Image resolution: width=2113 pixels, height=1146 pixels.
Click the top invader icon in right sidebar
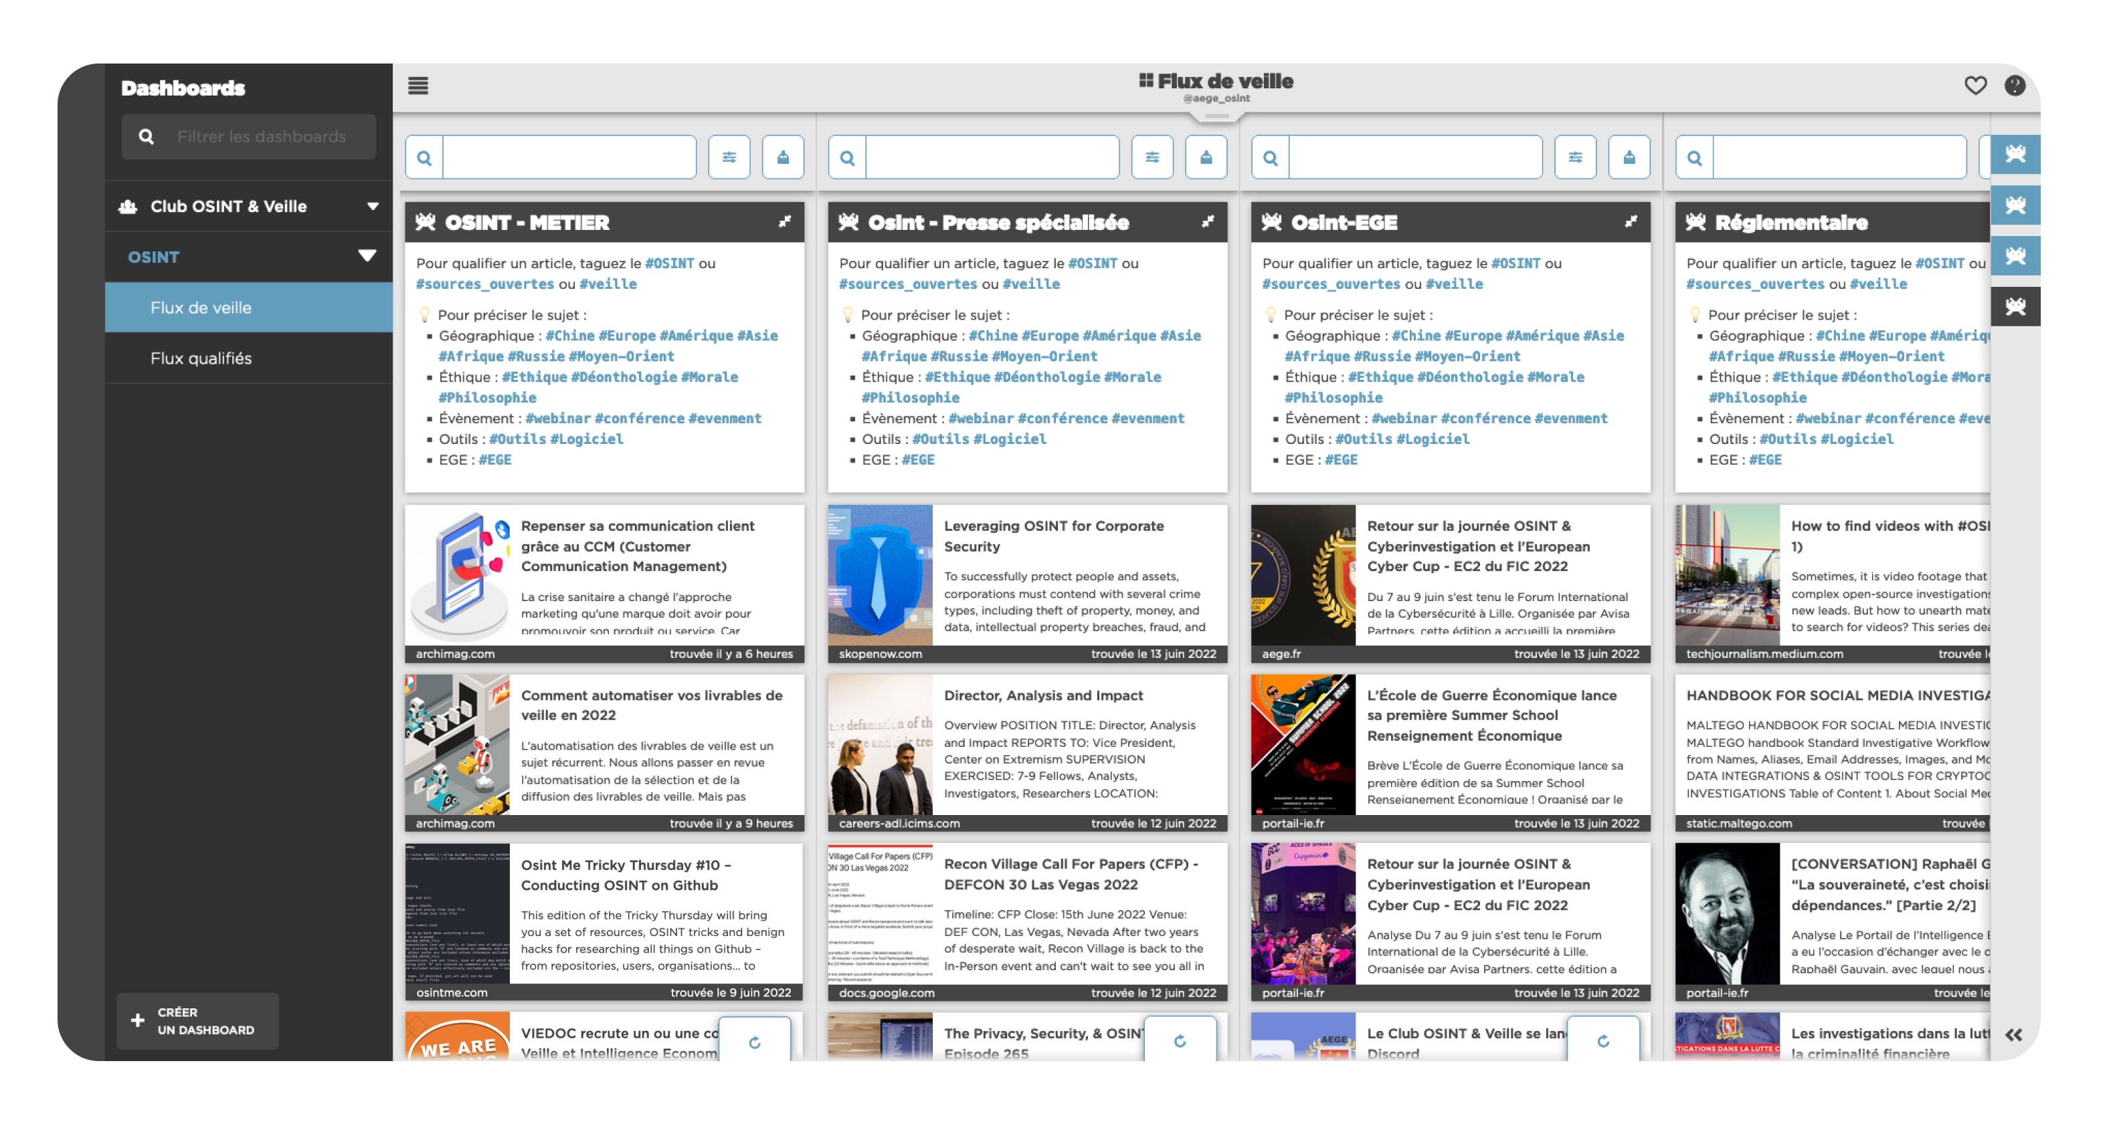2015,154
